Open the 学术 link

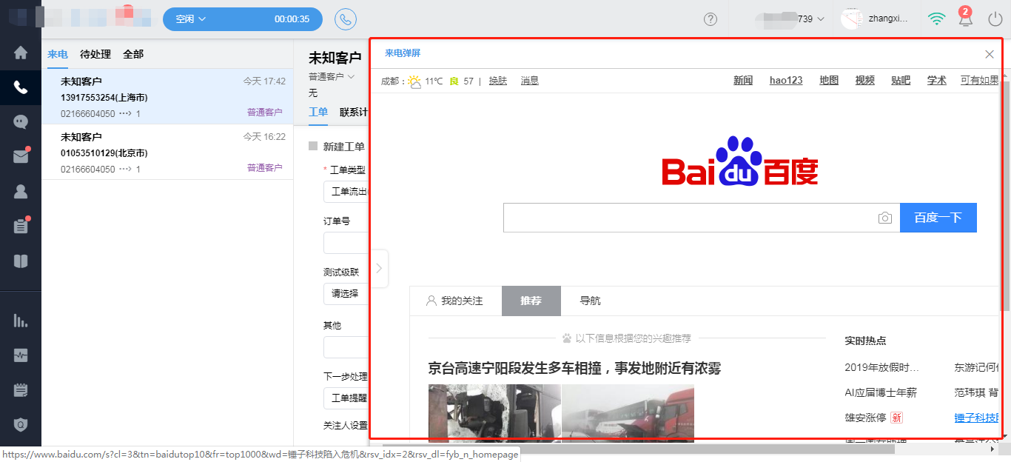[x=937, y=81]
